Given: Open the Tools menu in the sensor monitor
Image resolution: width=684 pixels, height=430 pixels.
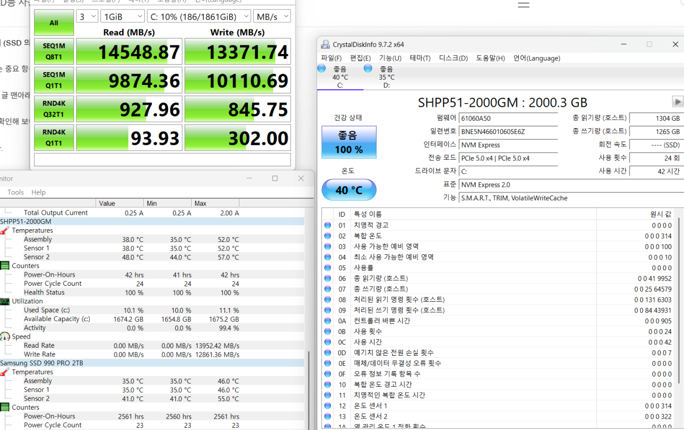Looking at the screenshot, I should [15, 192].
